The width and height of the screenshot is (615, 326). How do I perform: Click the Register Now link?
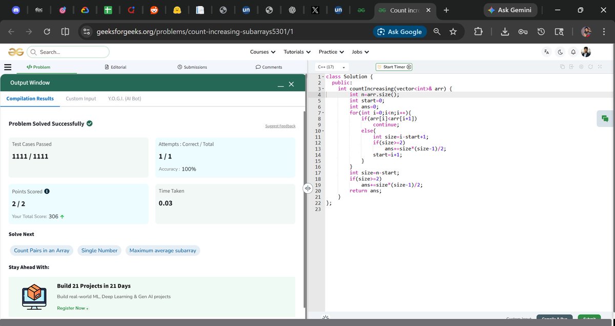coord(73,308)
